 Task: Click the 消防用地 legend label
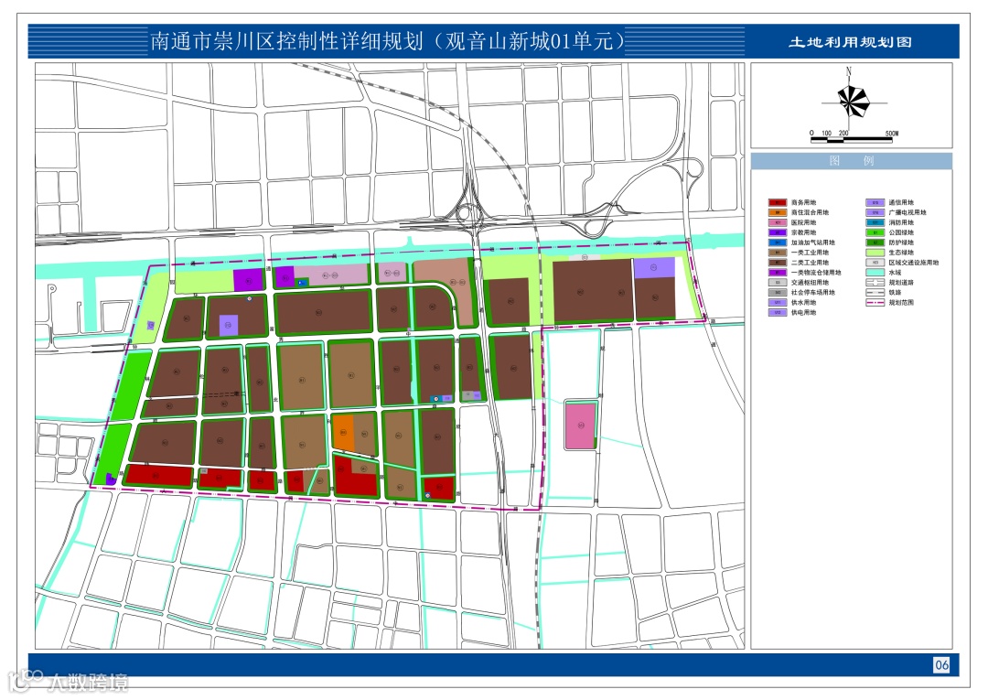point(901,222)
